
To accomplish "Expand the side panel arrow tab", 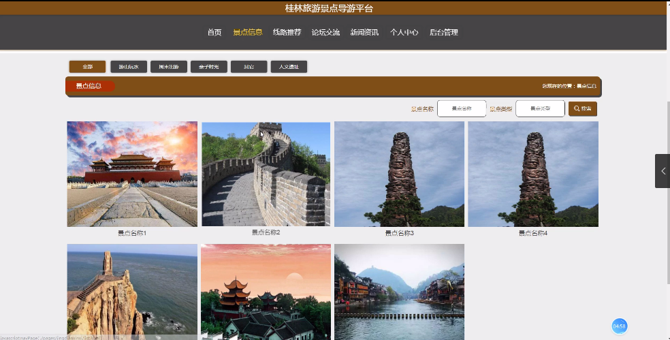I will point(663,171).
